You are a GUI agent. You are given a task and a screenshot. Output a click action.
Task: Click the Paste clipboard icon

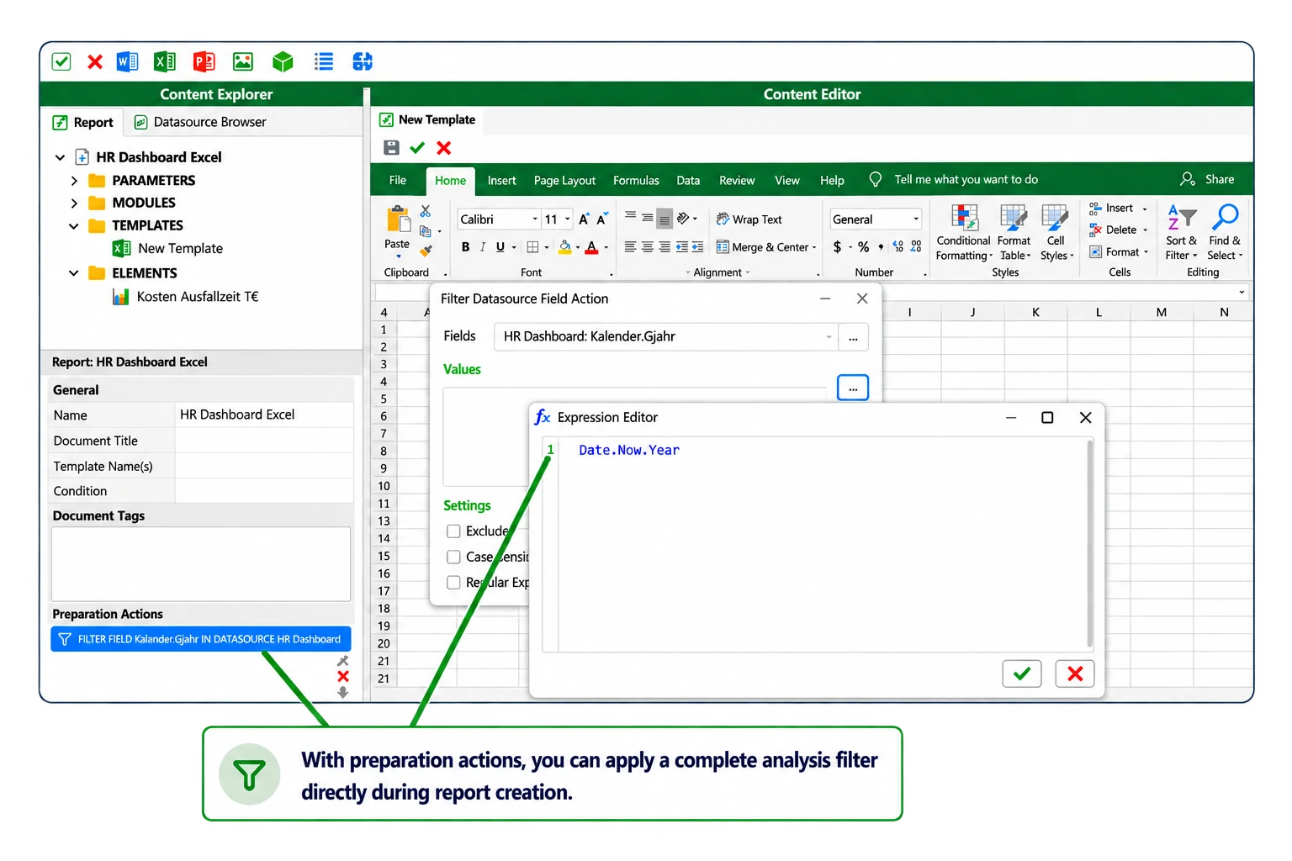coord(398,219)
